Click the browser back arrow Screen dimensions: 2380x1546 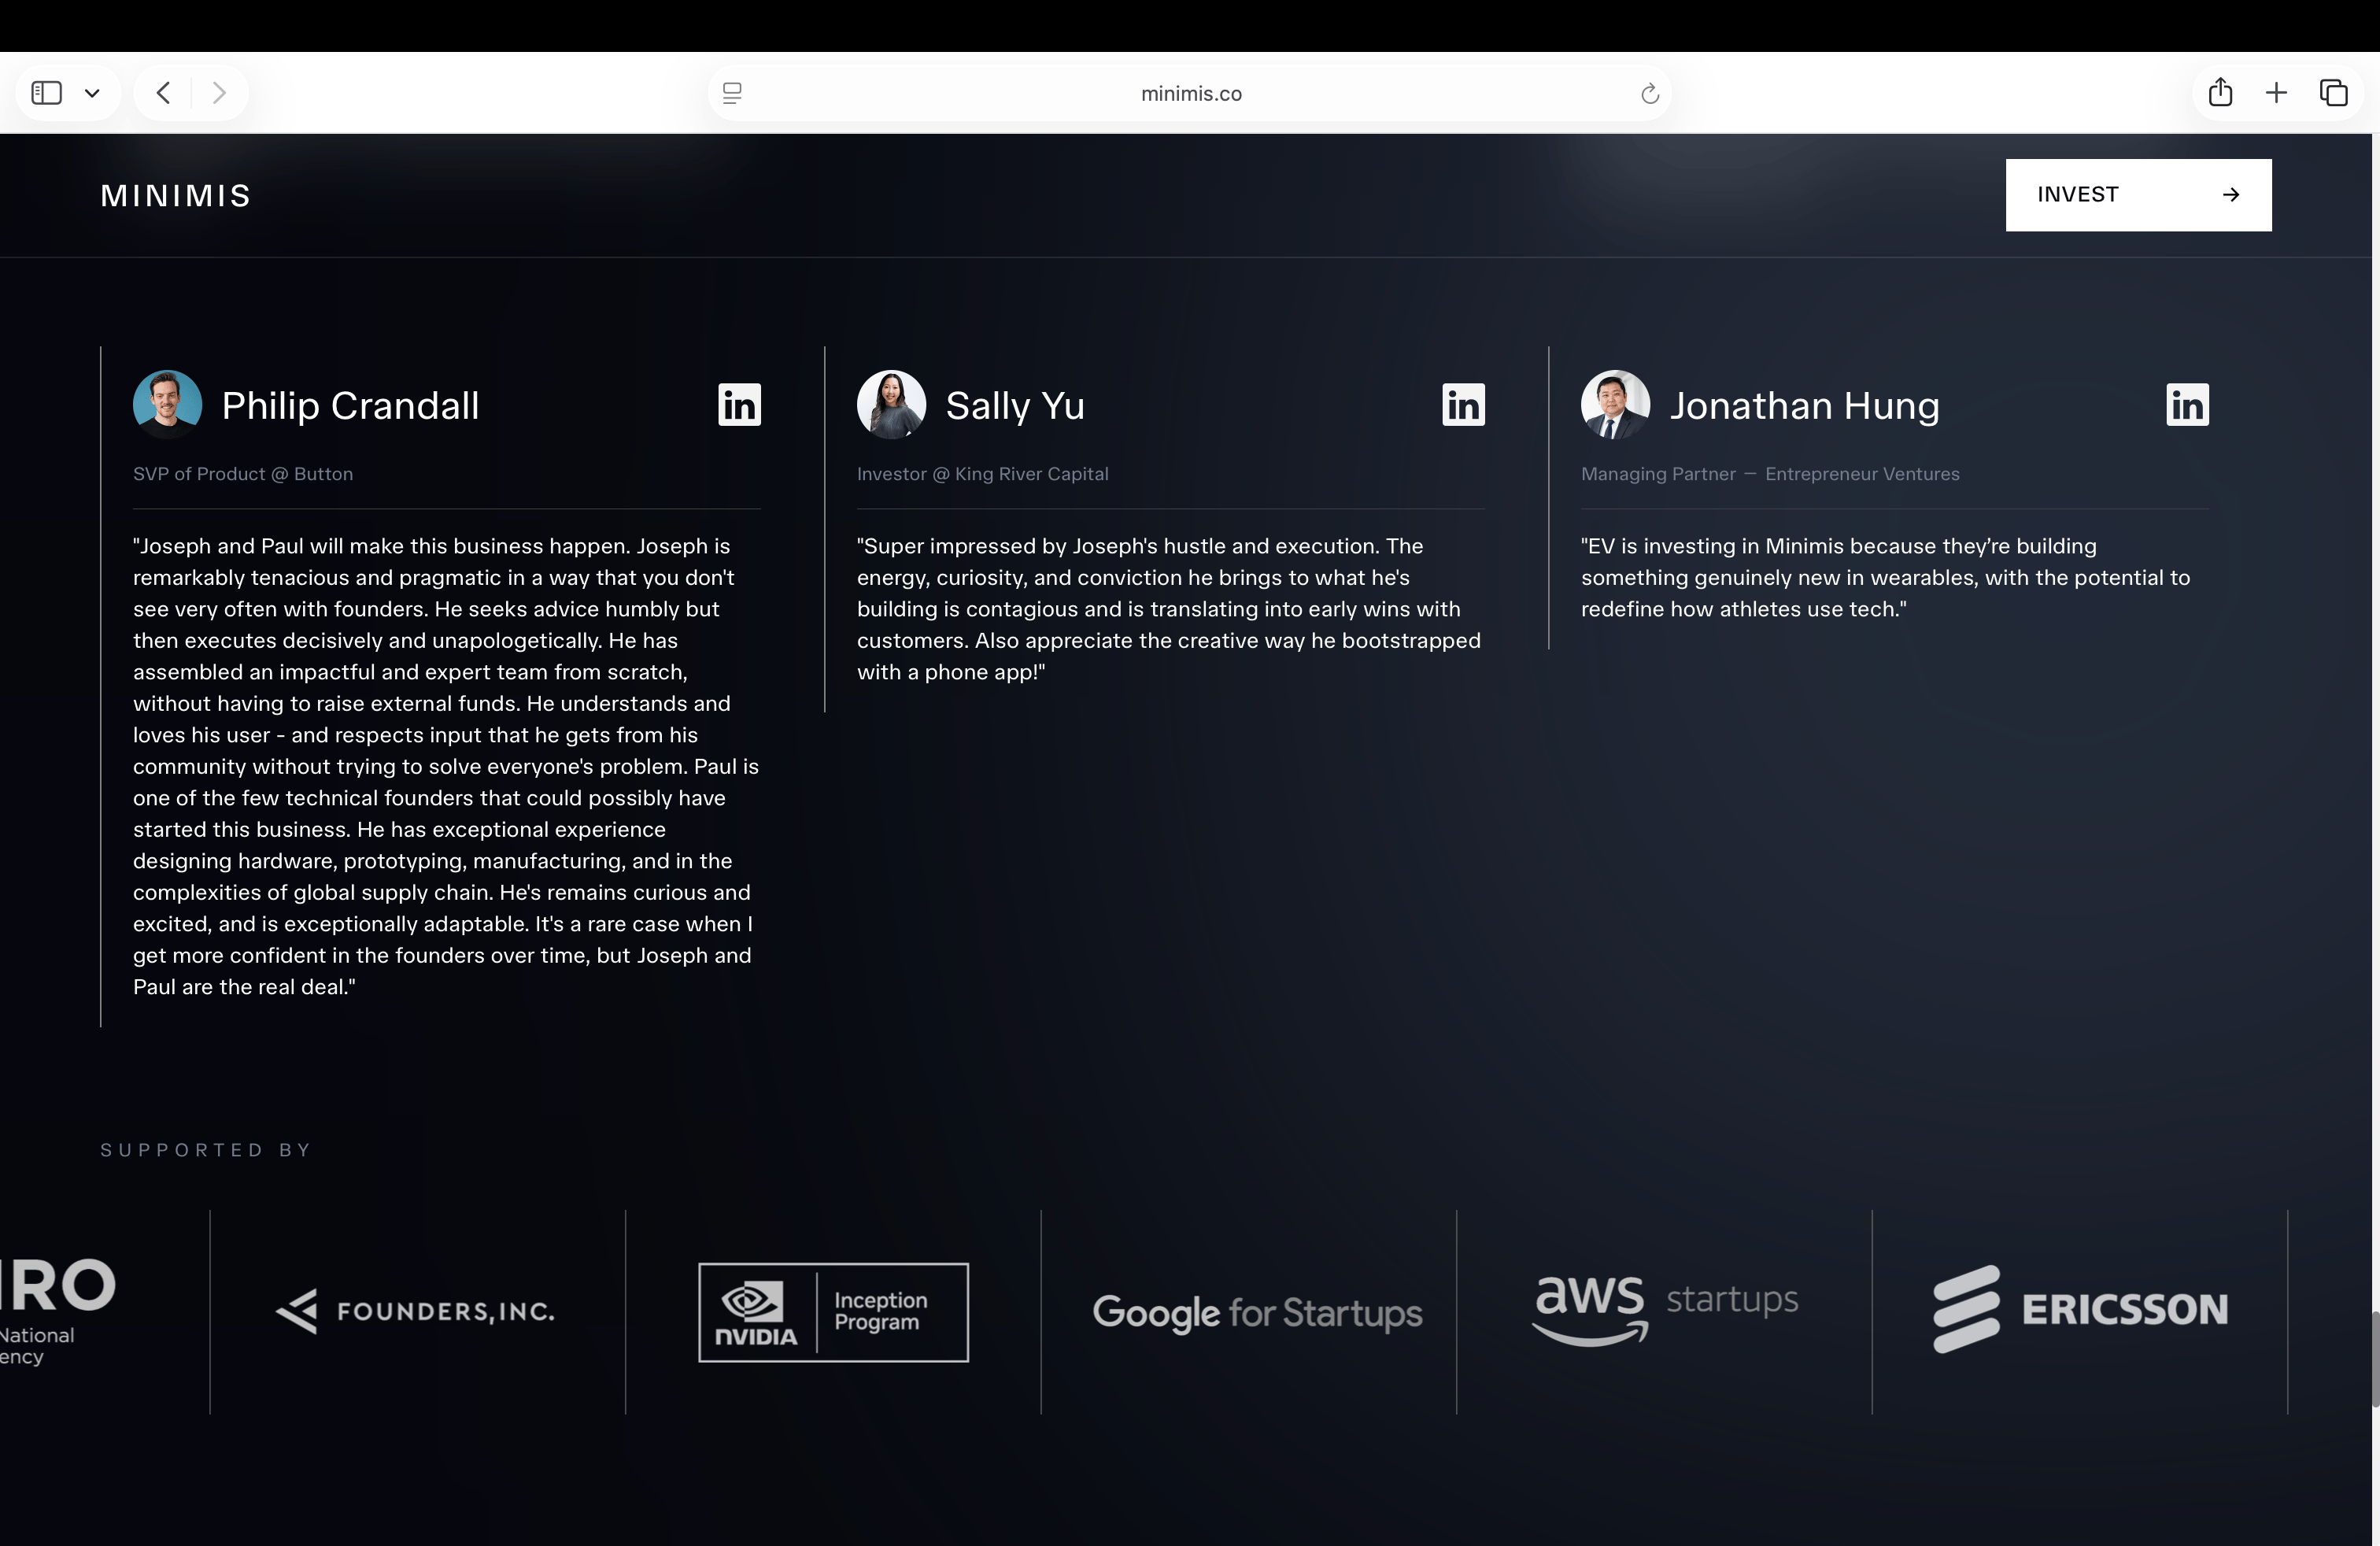164,93
